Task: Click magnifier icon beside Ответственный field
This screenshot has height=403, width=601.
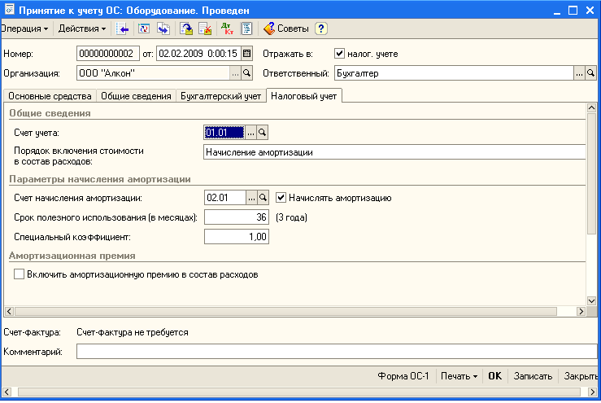Action: click(591, 73)
